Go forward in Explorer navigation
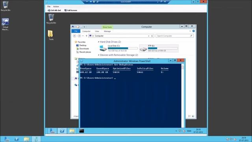Image resolution: width=252 pixels, height=142 pixels. (79, 36)
